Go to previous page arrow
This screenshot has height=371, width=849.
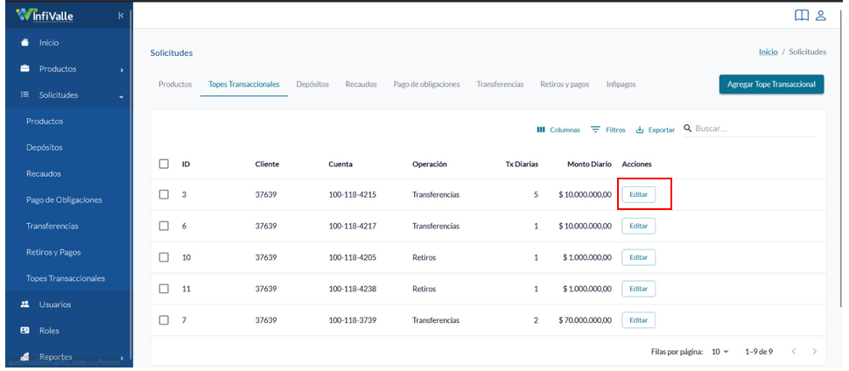(793, 352)
